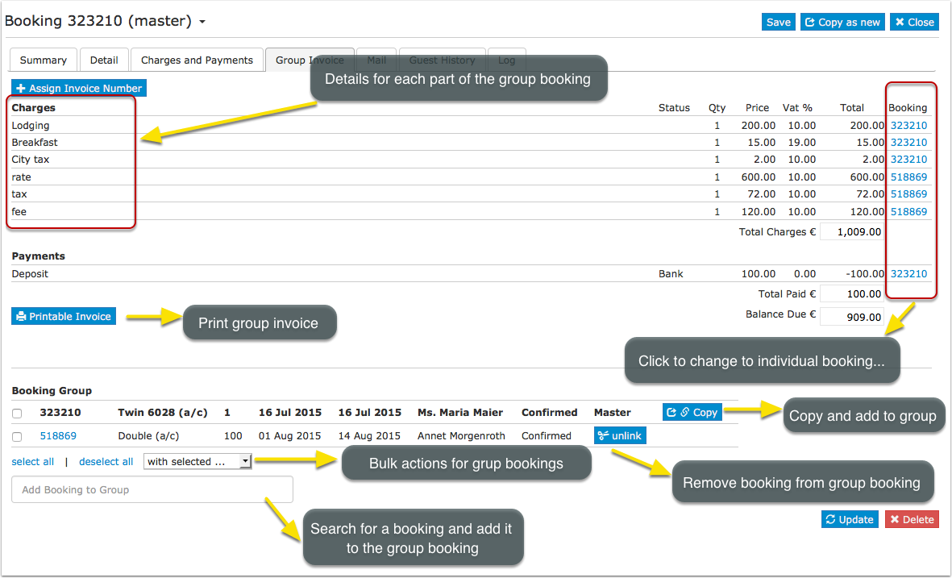Click the Total Charges value field
Image resolution: width=952 pixels, height=578 pixels.
[x=852, y=232]
